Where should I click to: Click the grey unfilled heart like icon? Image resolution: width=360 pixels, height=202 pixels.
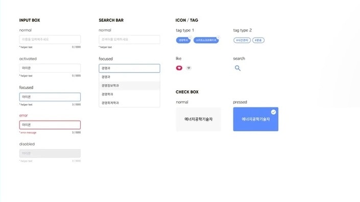coord(188,68)
